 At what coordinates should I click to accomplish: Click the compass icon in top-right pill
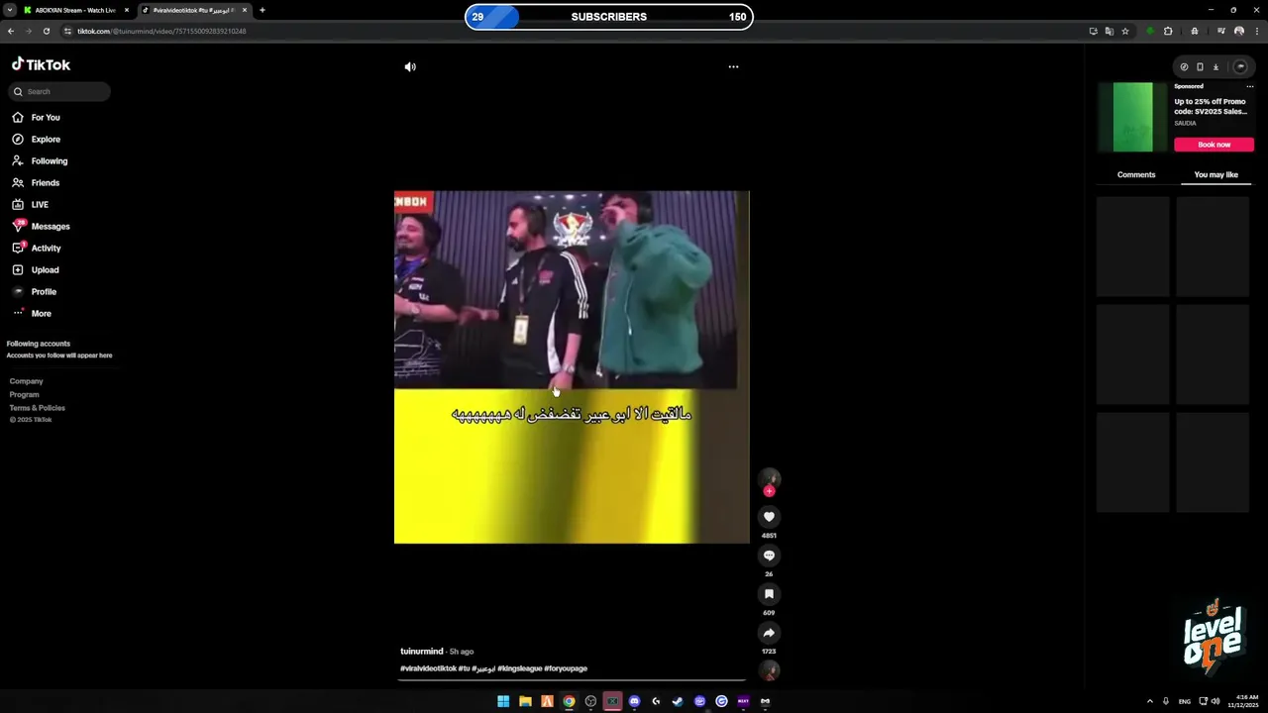pyautogui.click(x=1184, y=67)
